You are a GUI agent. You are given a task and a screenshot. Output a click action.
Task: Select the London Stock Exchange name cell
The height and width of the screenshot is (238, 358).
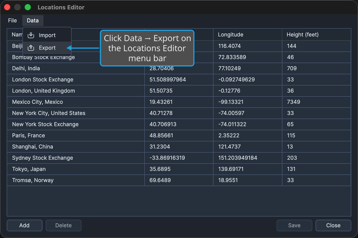(x=76, y=80)
